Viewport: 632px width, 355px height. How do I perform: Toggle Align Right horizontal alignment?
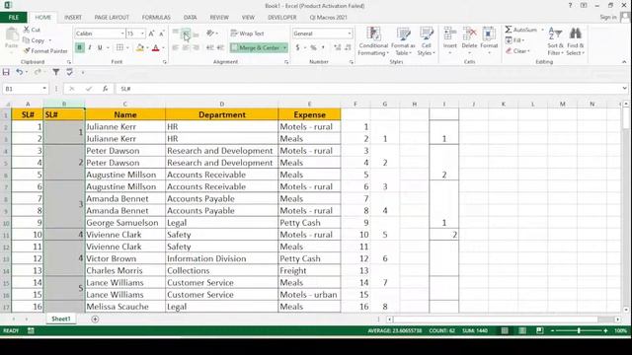point(197,48)
